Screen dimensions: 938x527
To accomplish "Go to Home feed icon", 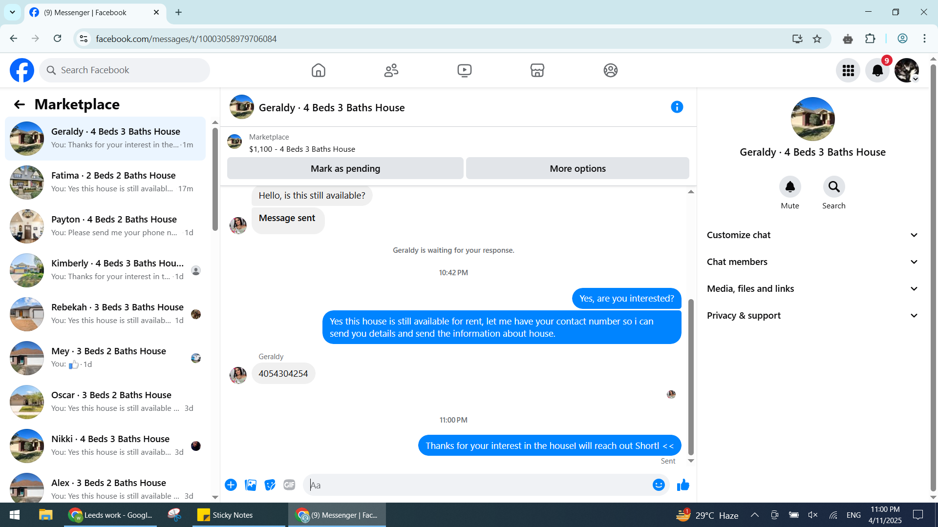I will 319,70.
